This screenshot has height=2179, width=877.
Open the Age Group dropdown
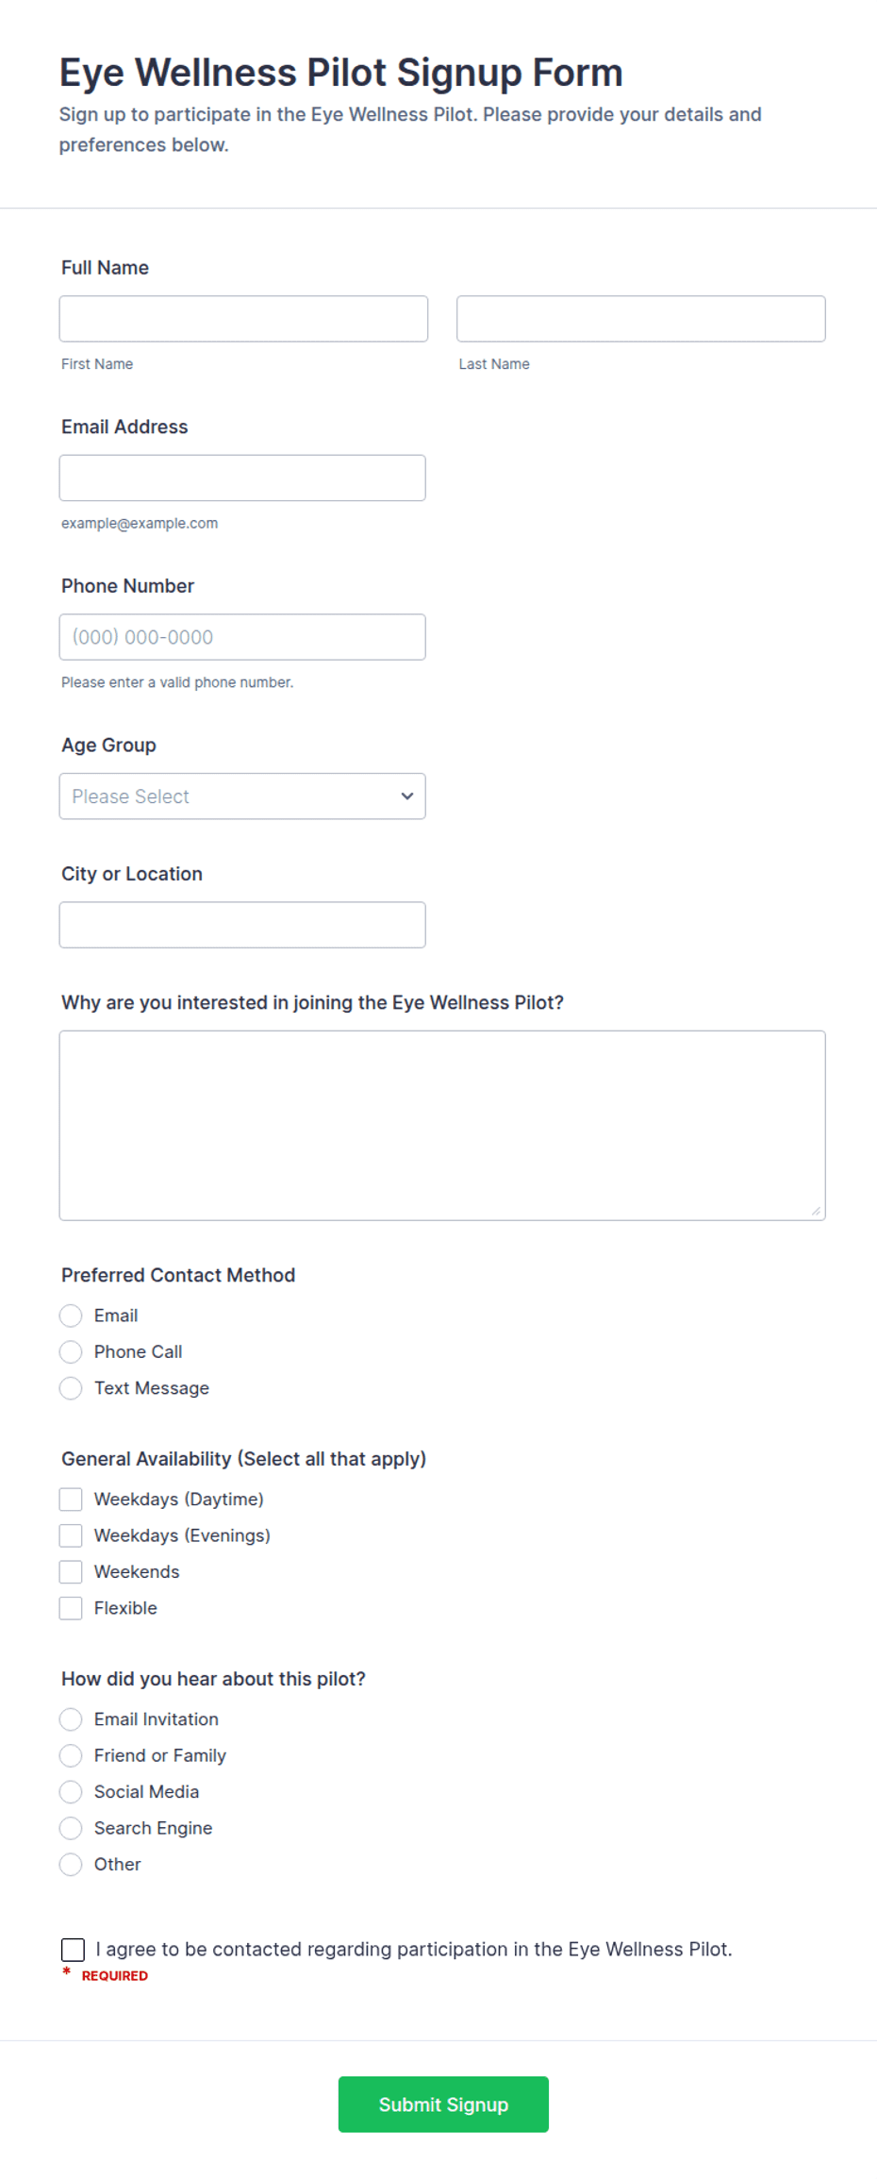242,796
